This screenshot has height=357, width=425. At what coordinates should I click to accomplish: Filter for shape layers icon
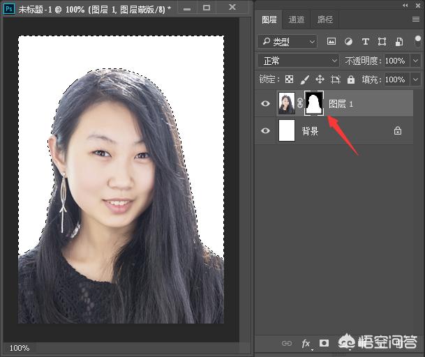click(382, 41)
